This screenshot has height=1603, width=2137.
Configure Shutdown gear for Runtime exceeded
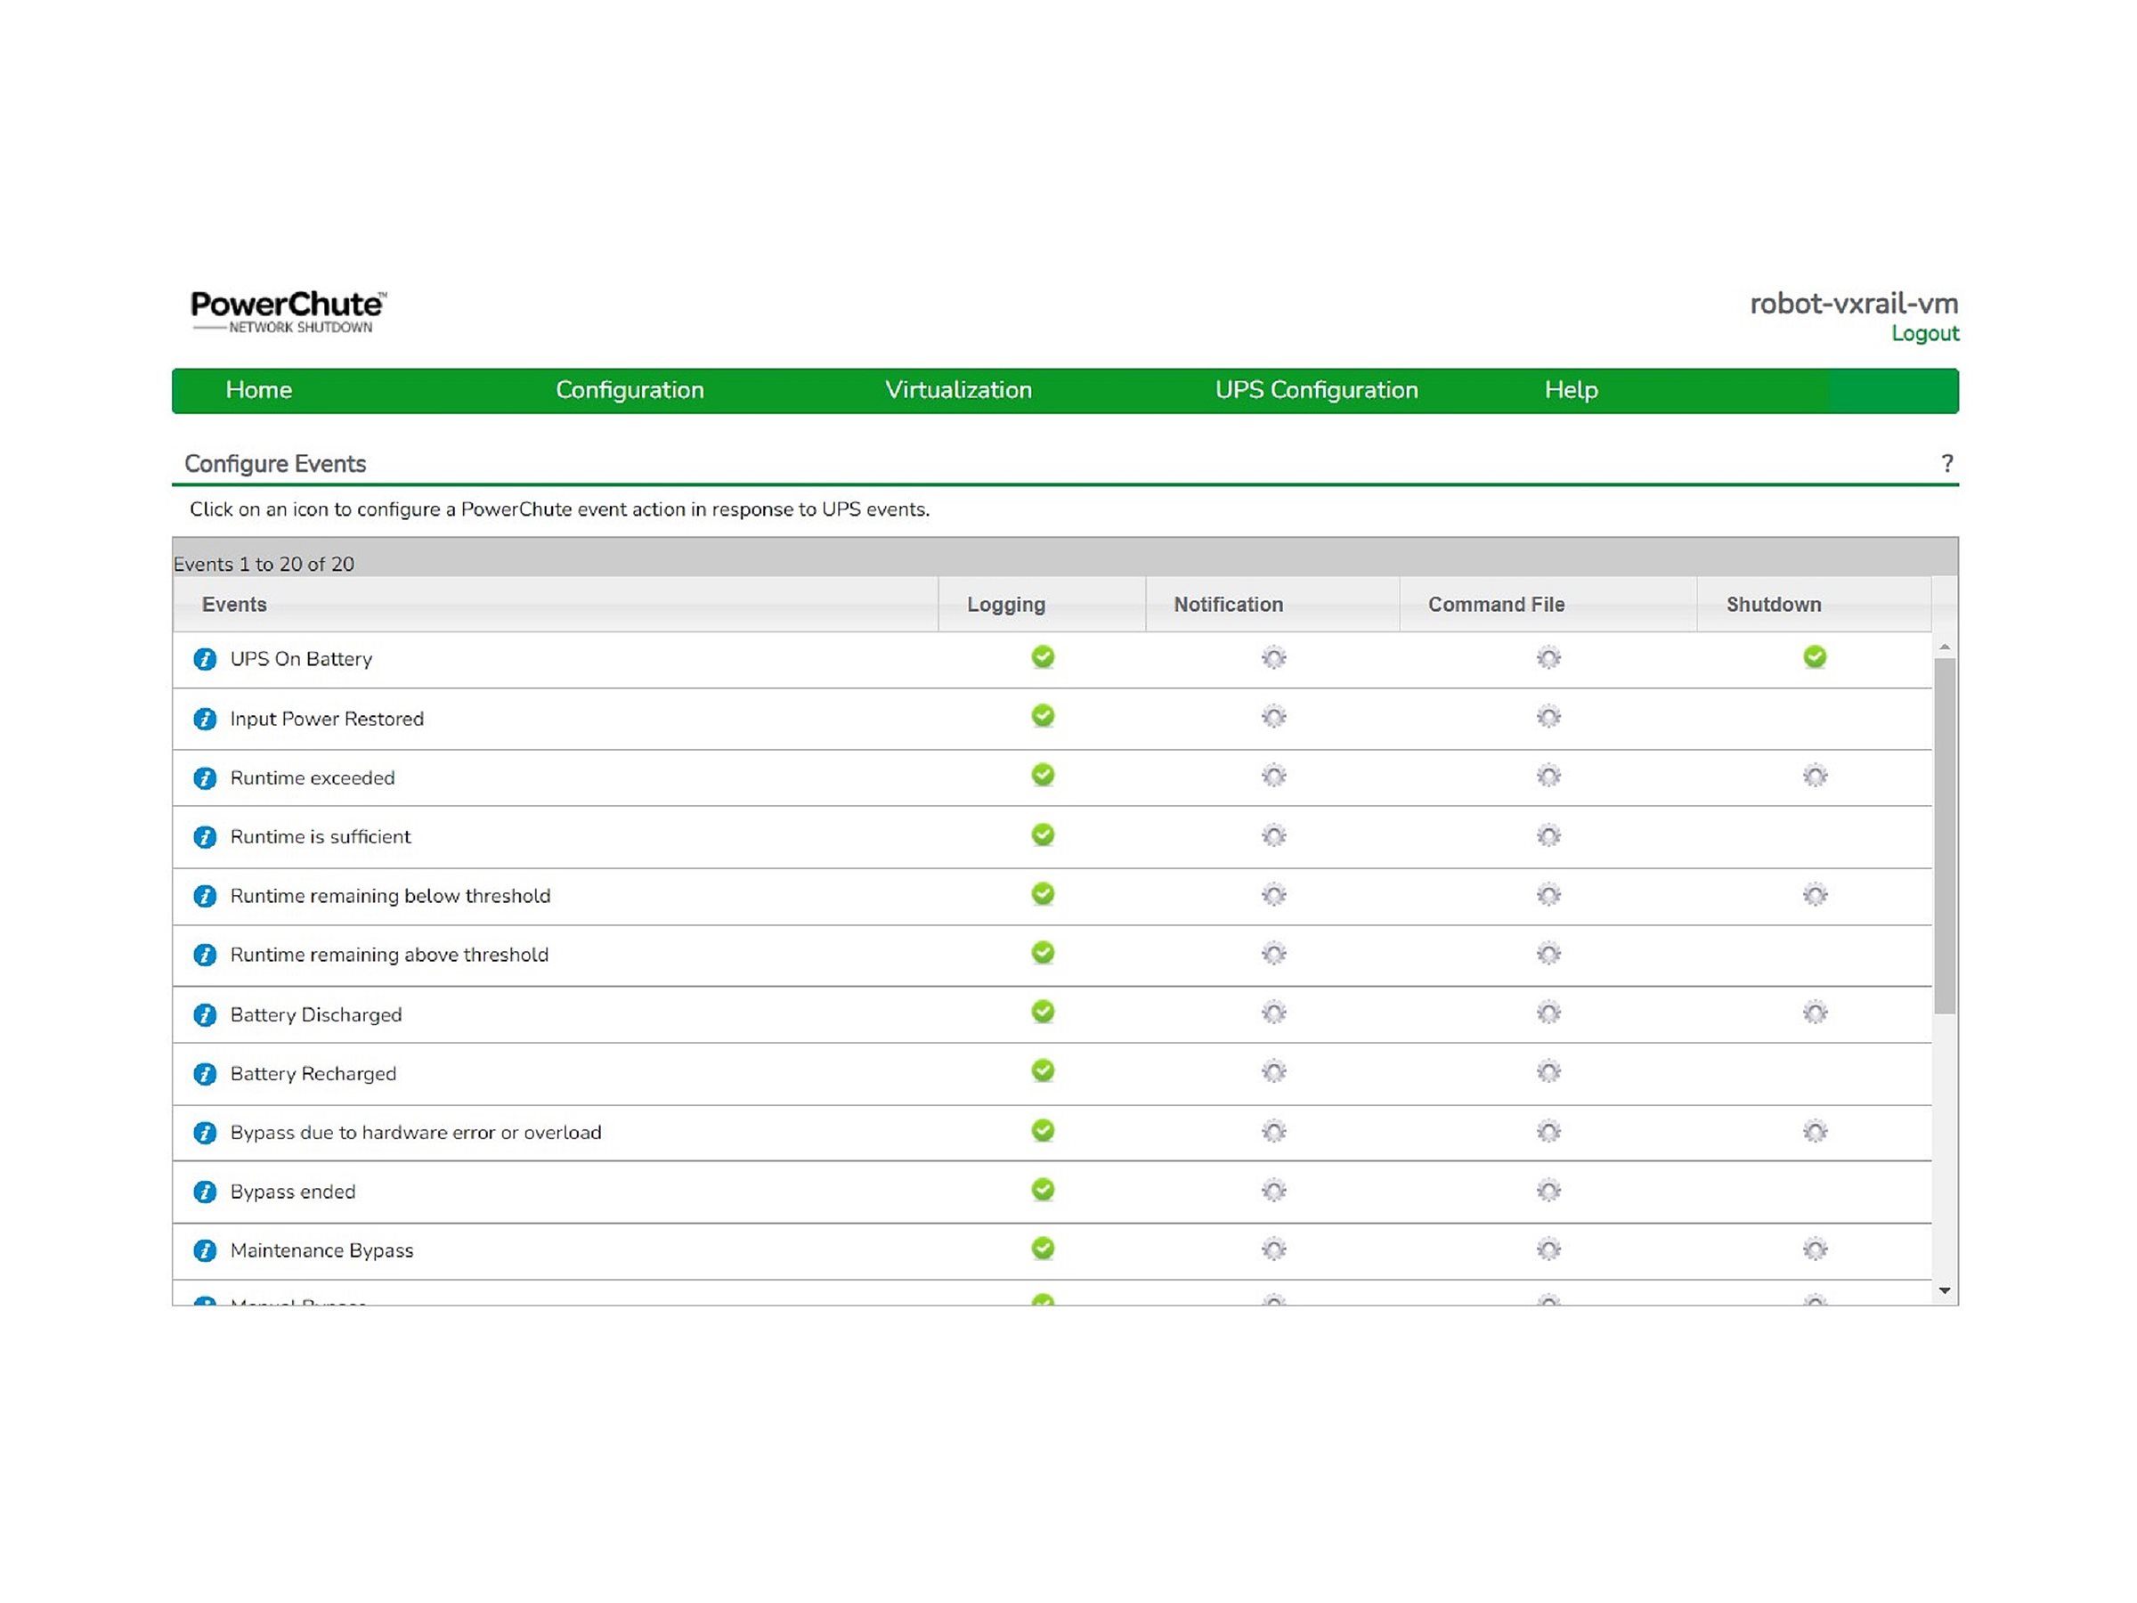(1815, 776)
